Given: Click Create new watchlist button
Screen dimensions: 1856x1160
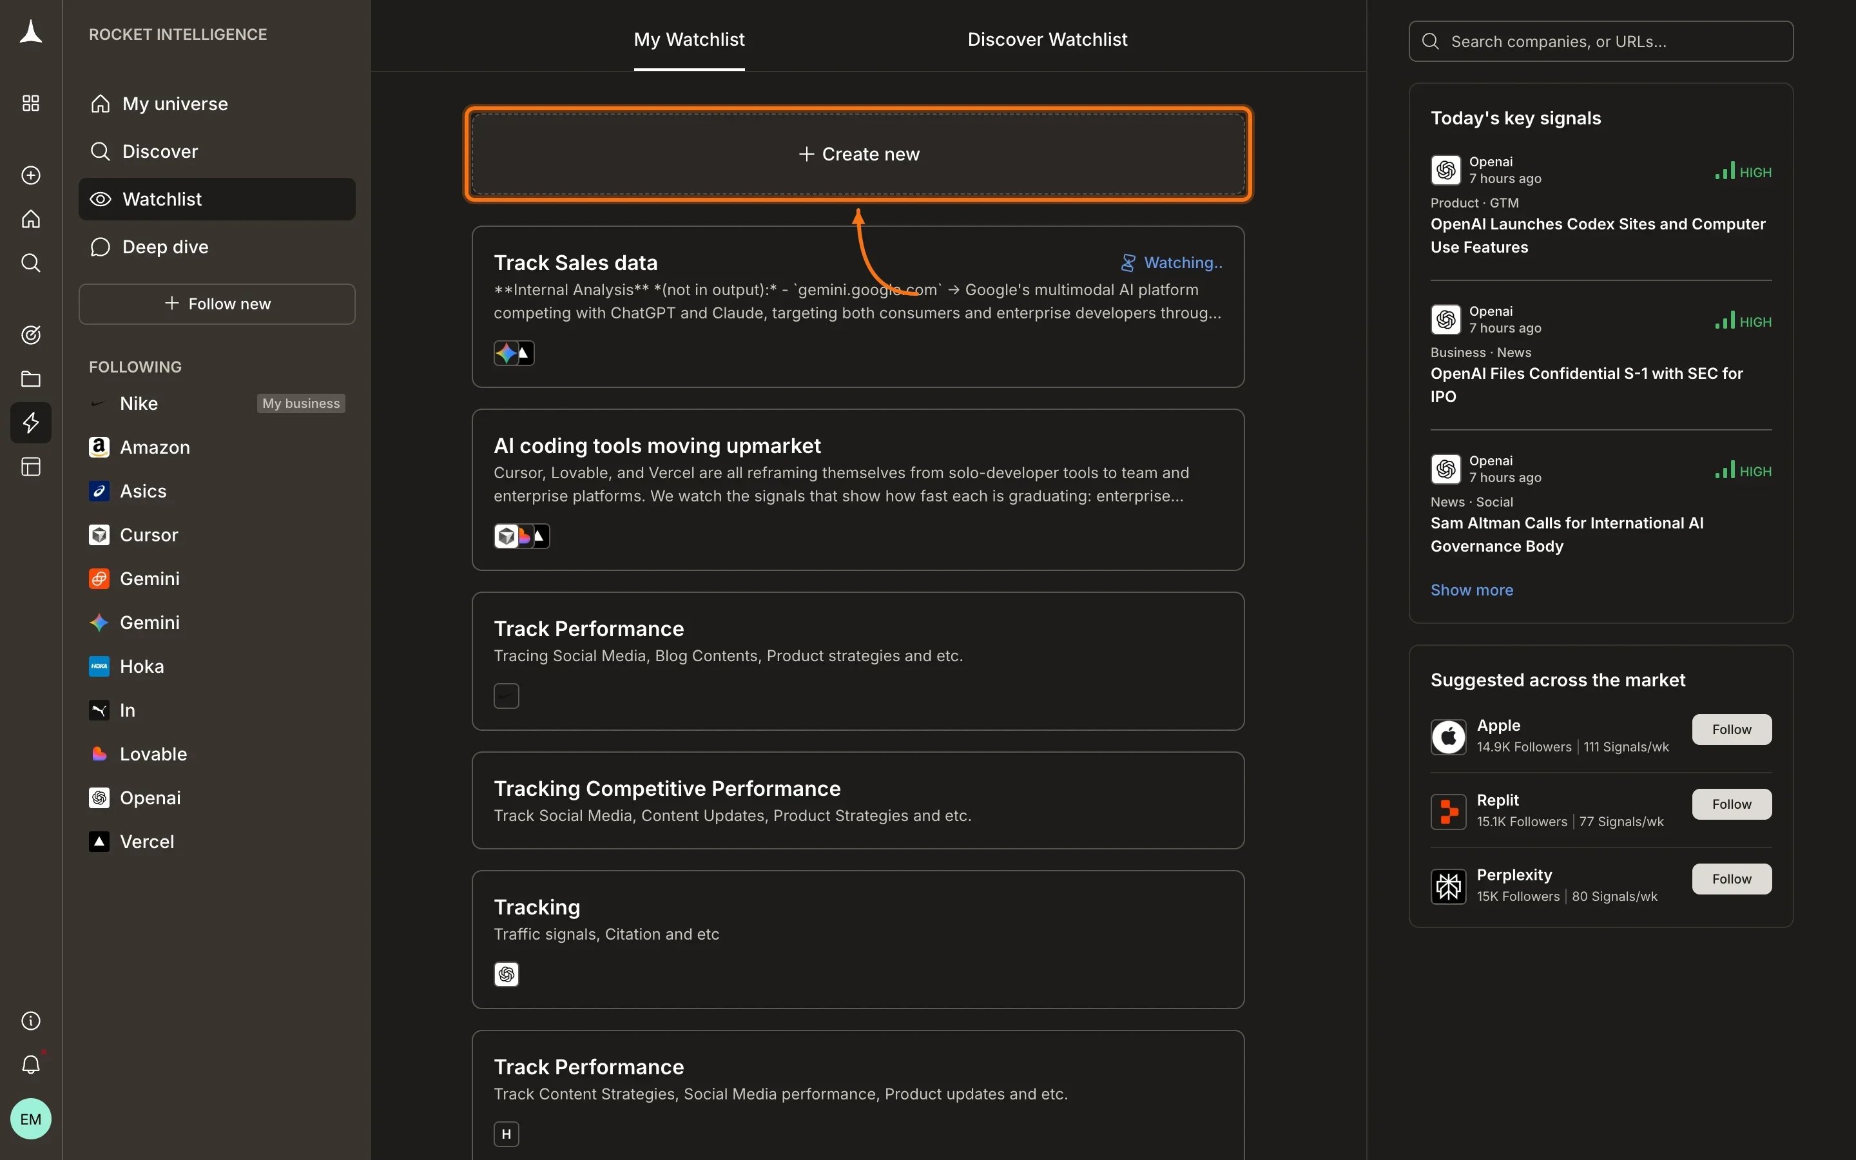Looking at the screenshot, I should click(x=858, y=154).
